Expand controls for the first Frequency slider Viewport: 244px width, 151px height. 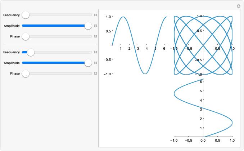tap(95, 15)
